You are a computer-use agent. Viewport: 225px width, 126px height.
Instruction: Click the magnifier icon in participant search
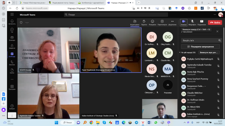pos(219,41)
